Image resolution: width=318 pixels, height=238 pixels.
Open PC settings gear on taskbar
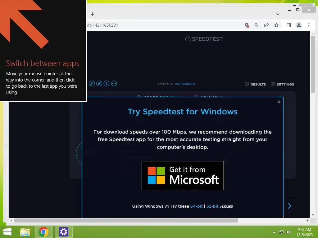(63, 232)
